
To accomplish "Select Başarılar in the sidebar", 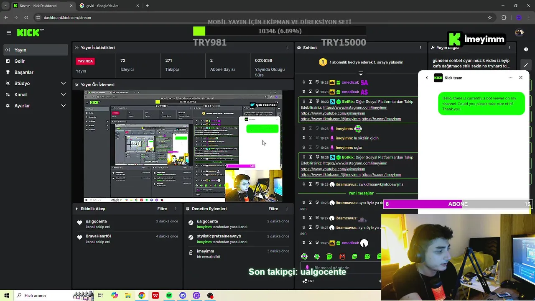I will [x=35, y=72].
